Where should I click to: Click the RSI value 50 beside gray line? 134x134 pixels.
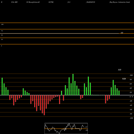(x=122, y=33)
